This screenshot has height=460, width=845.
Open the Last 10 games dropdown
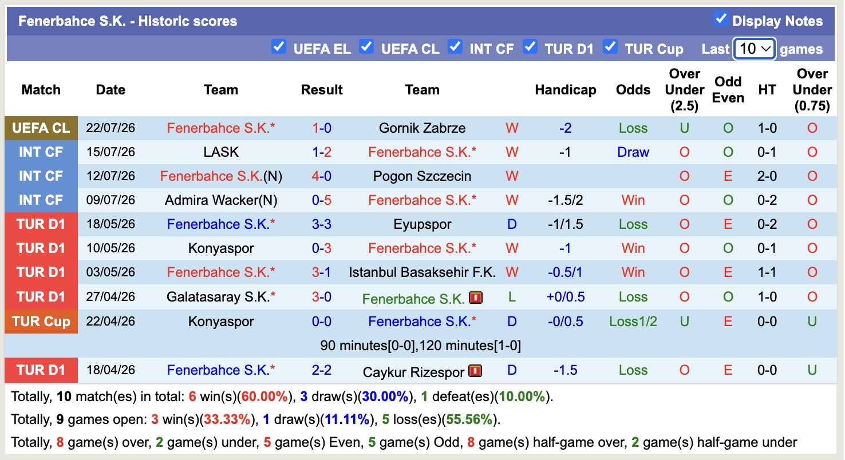[x=755, y=49]
